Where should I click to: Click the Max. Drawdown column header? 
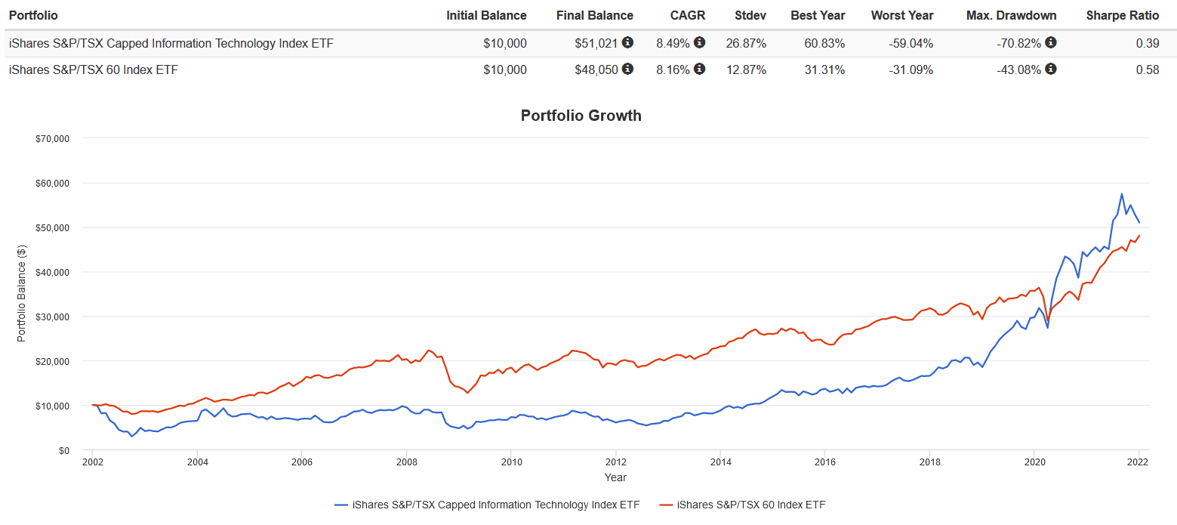click(x=1011, y=15)
